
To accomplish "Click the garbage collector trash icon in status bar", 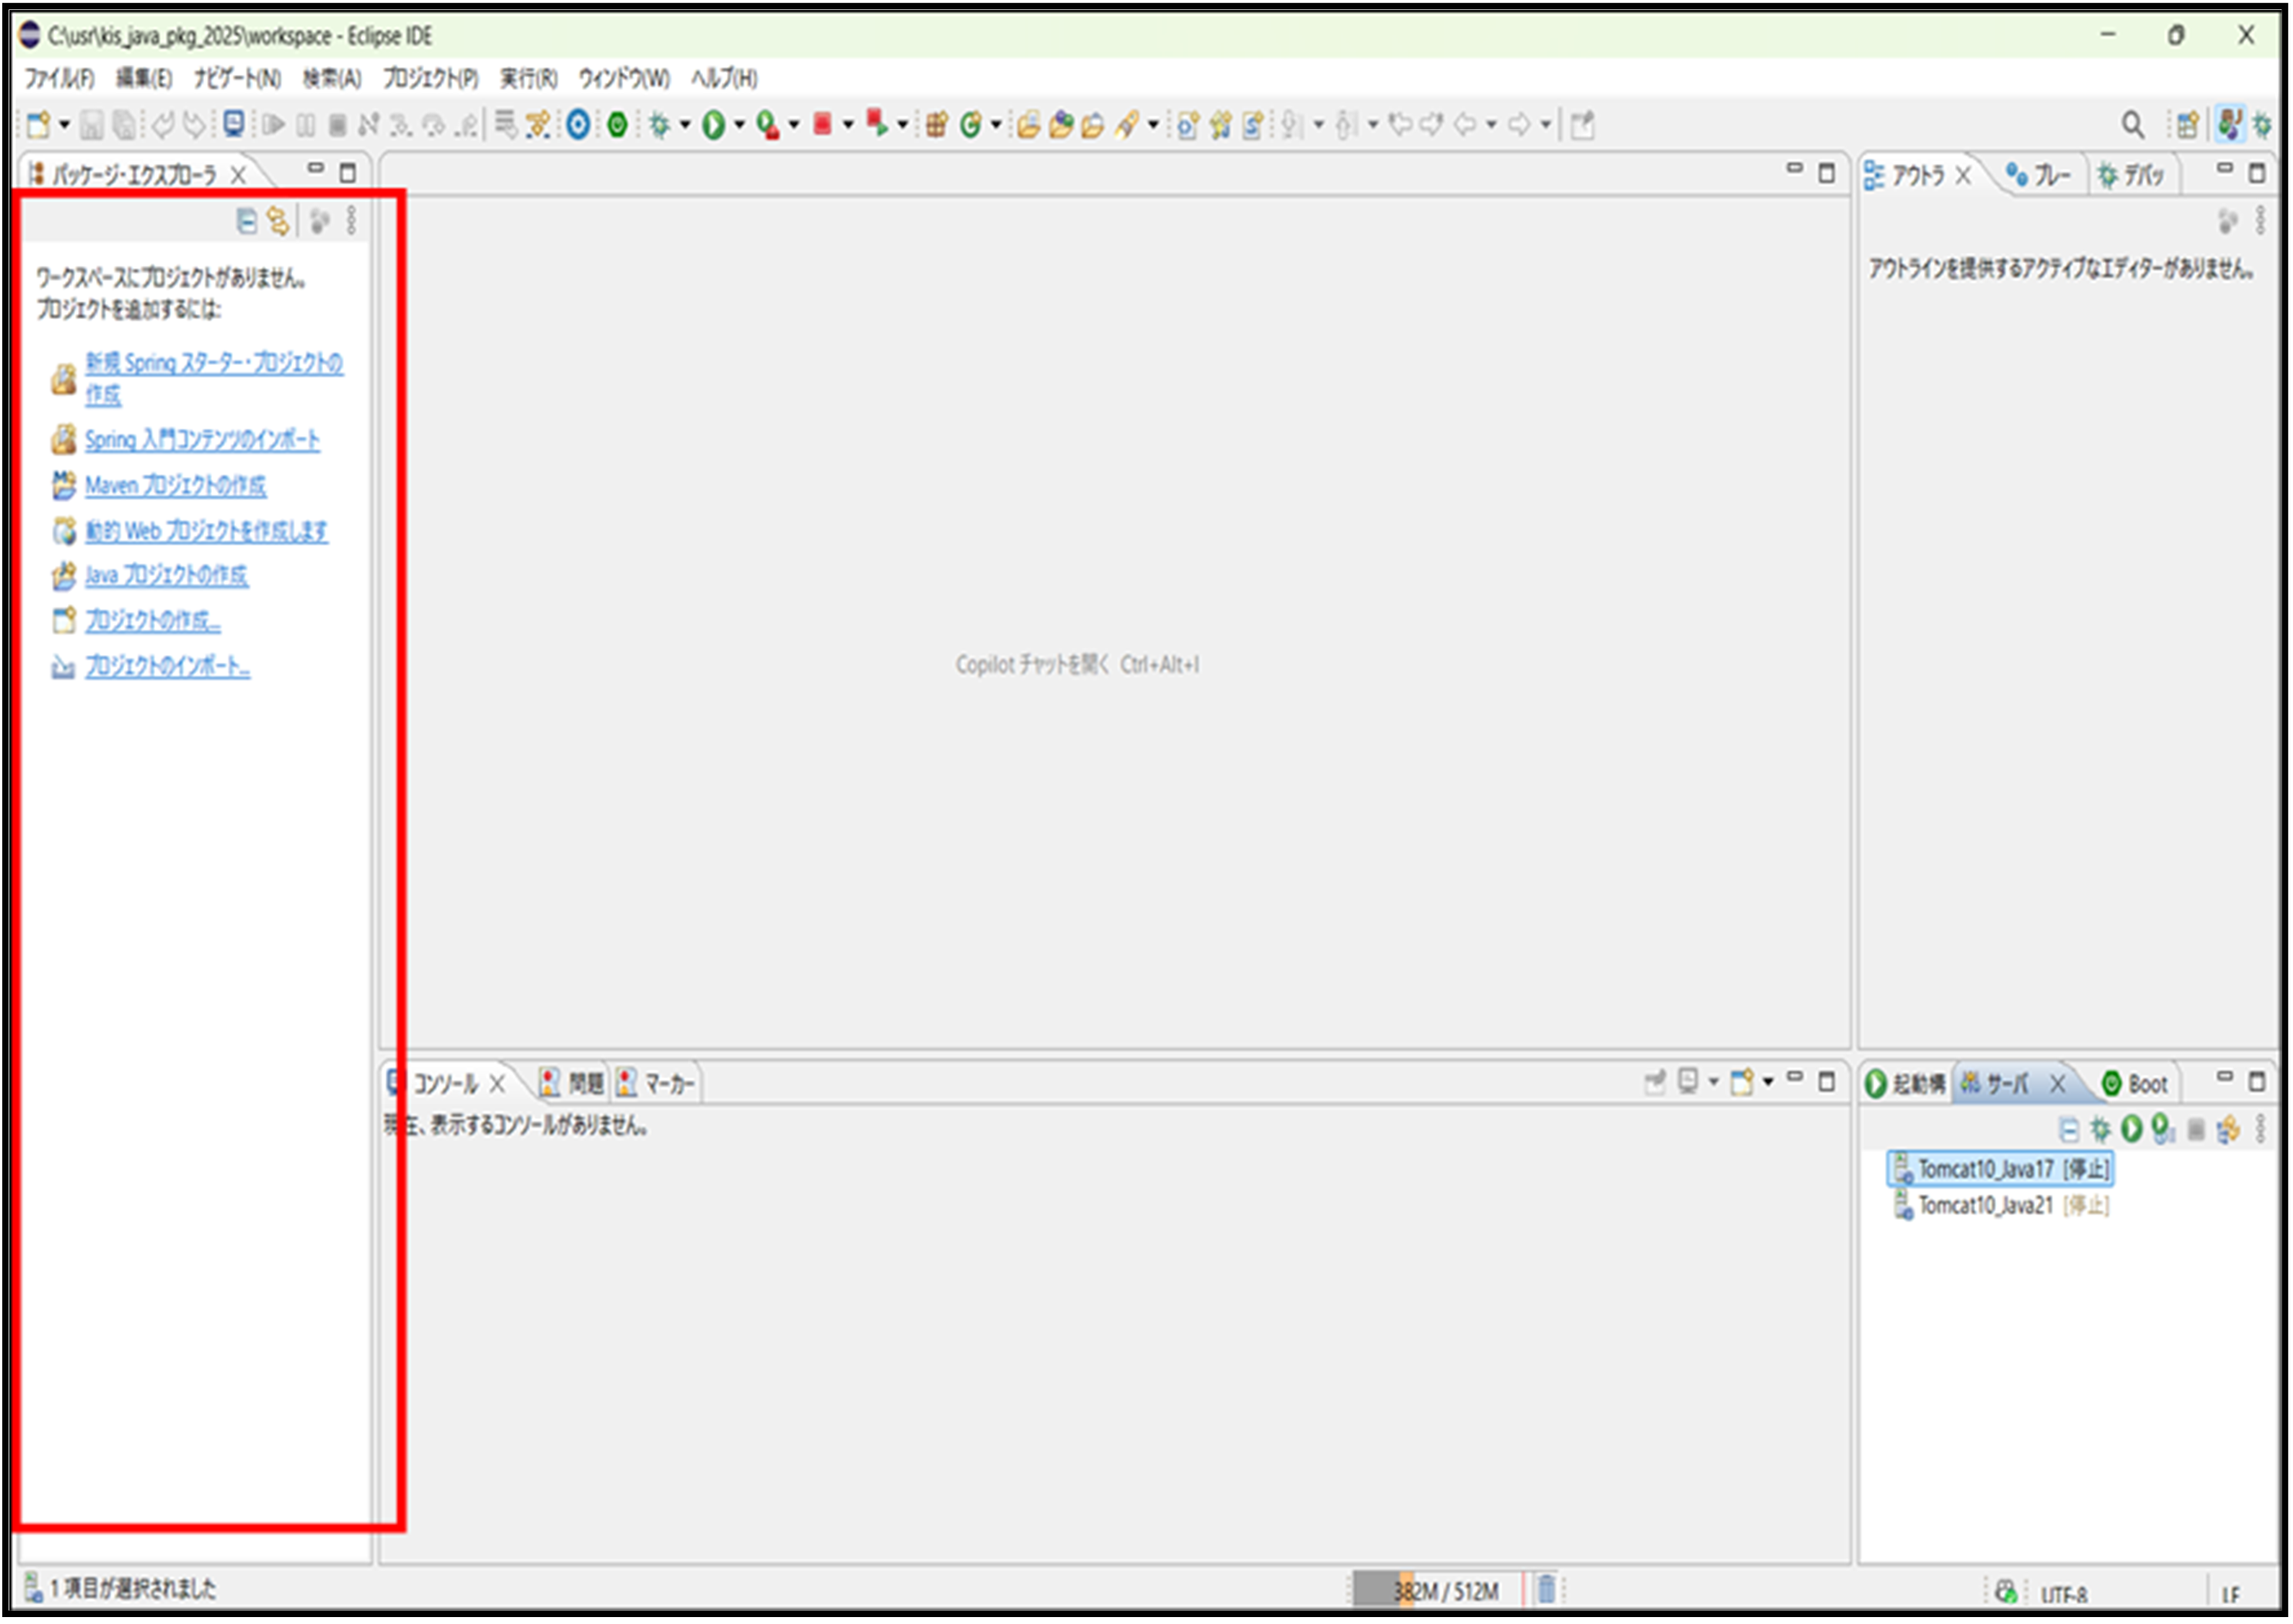I will click(1547, 1589).
